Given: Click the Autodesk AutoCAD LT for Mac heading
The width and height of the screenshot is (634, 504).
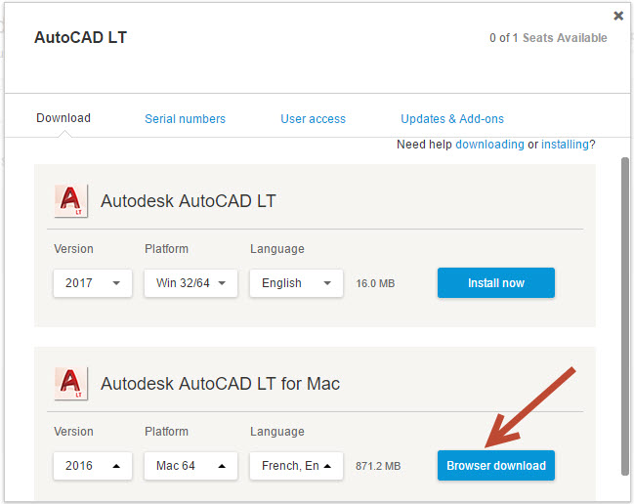Looking at the screenshot, I should 221,384.
